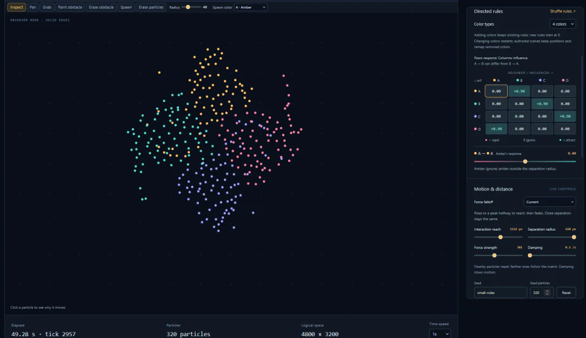Select row D, column B matrix cell
Viewport: 586px width, 338px height.
click(x=519, y=129)
